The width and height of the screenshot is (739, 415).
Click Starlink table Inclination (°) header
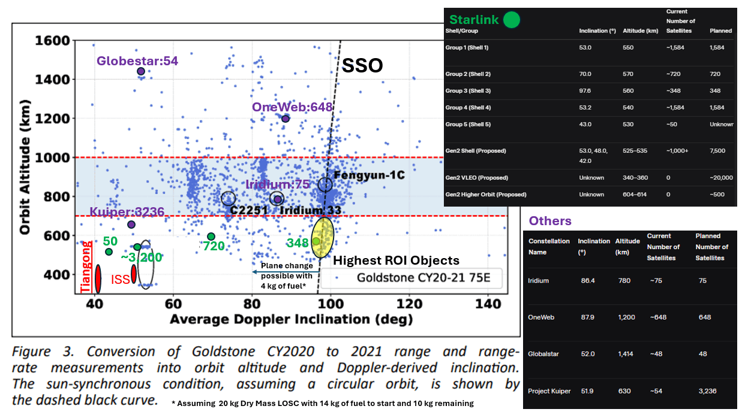point(597,31)
